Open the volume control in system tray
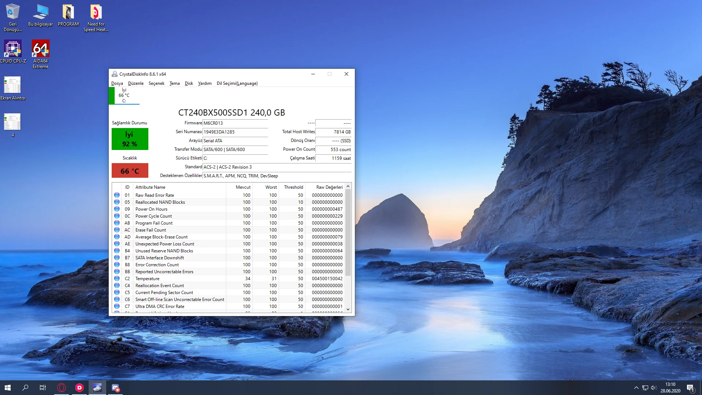The width and height of the screenshot is (702, 395). 654,388
